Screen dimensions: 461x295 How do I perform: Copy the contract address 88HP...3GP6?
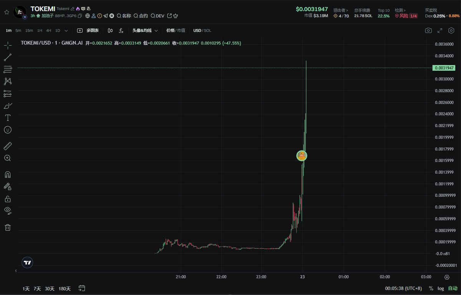click(x=80, y=16)
